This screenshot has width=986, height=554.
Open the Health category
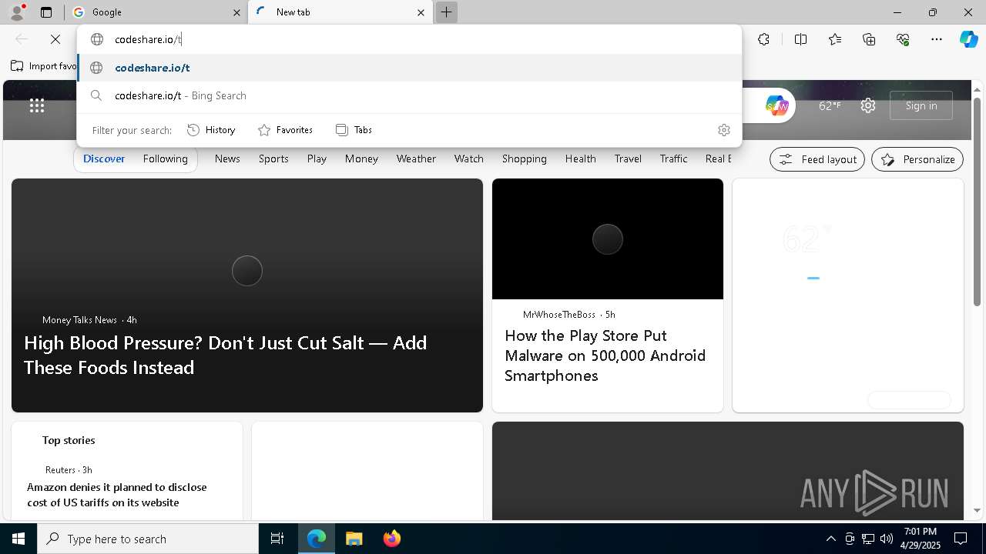(580, 159)
